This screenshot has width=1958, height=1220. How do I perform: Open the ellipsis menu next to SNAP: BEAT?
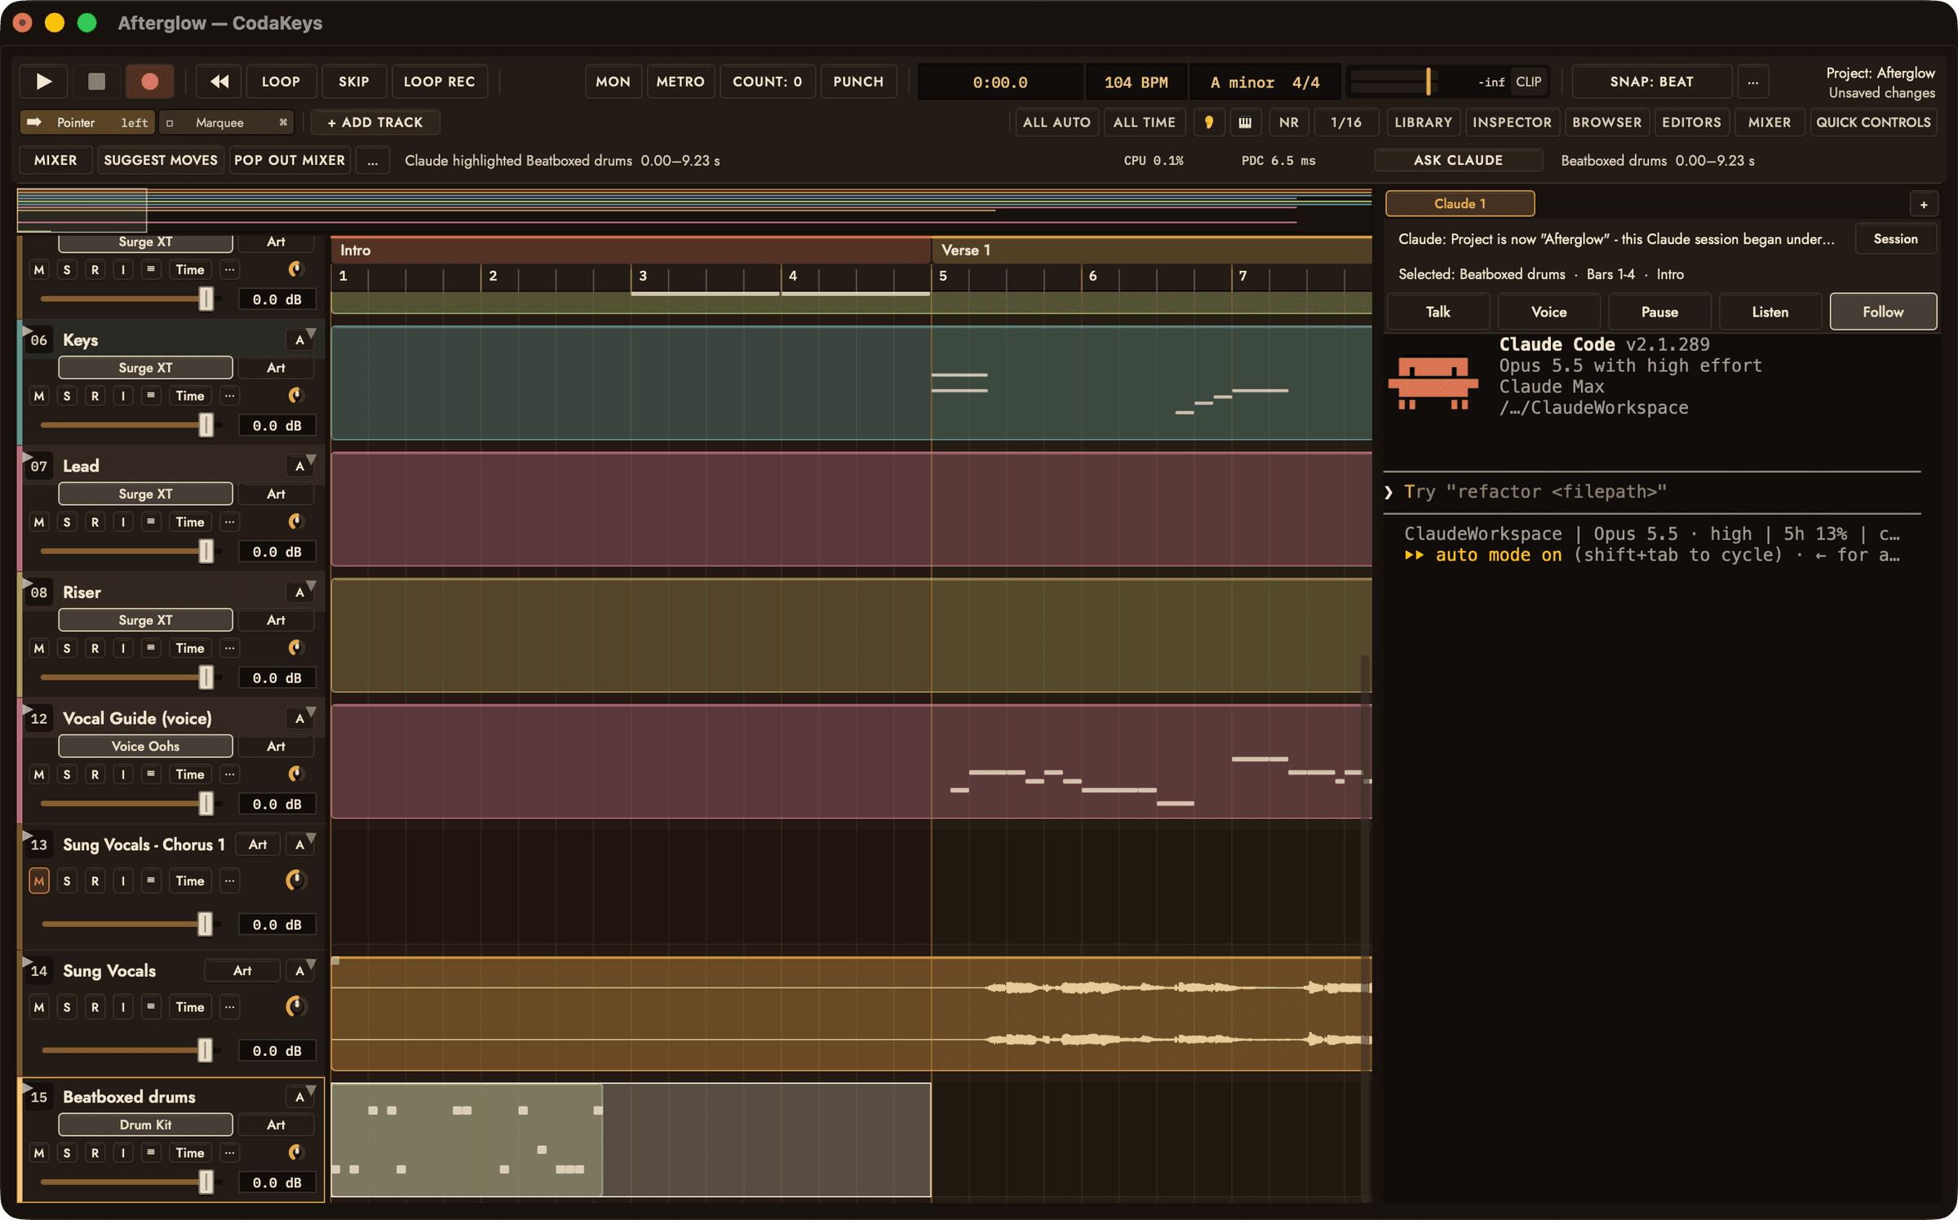click(x=1752, y=81)
